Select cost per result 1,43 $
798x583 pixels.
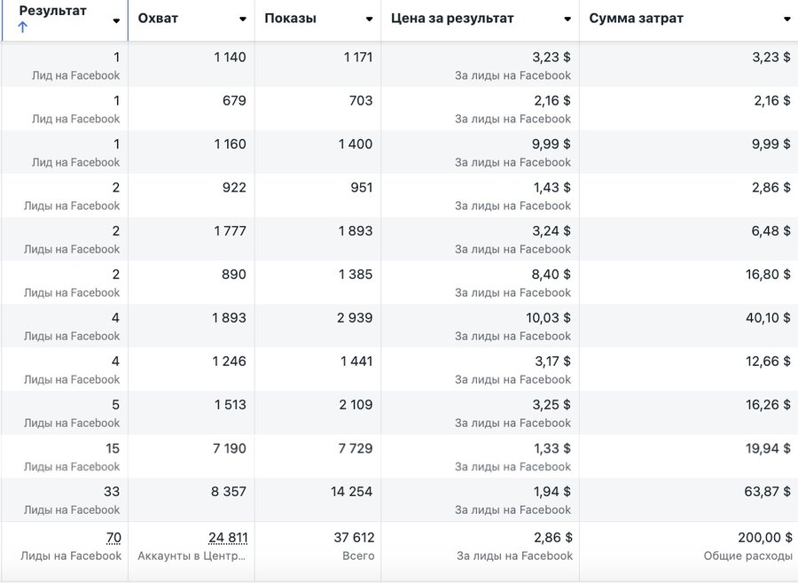click(552, 188)
